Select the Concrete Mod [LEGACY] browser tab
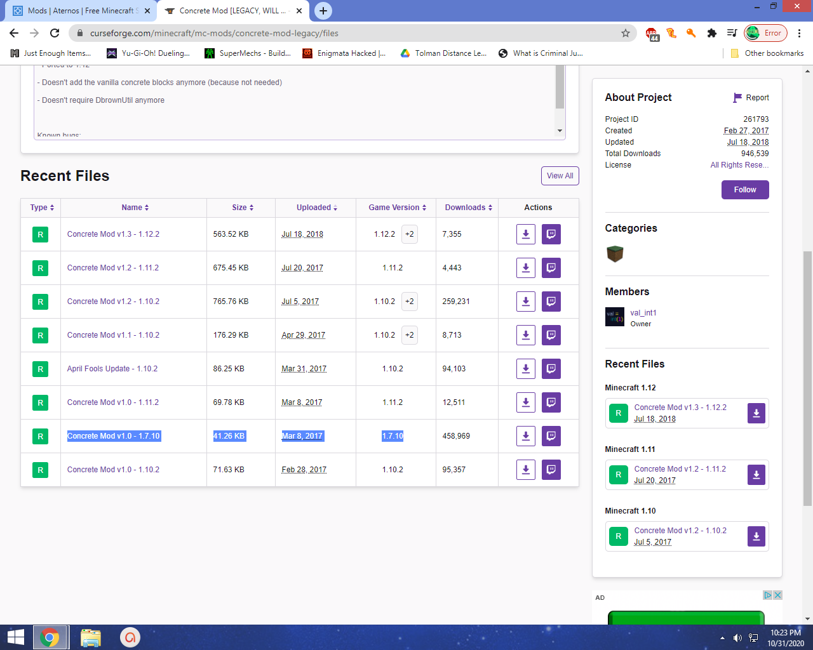This screenshot has width=813, height=650. (232, 11)
